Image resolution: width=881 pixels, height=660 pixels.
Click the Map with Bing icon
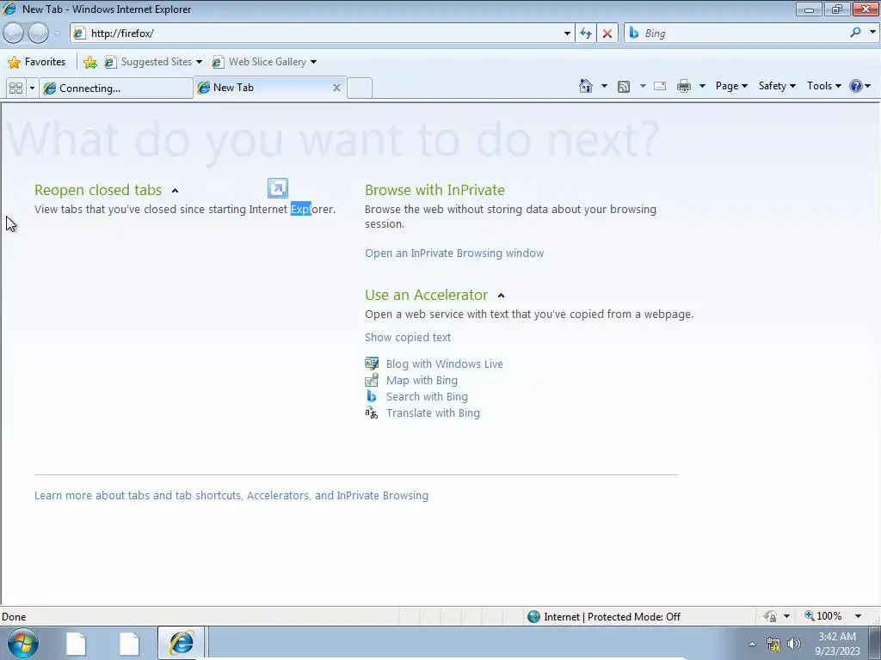click(x=372, y=380)
